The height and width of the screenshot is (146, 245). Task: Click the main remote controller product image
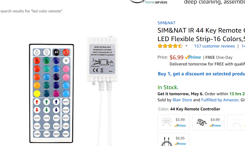51,93
